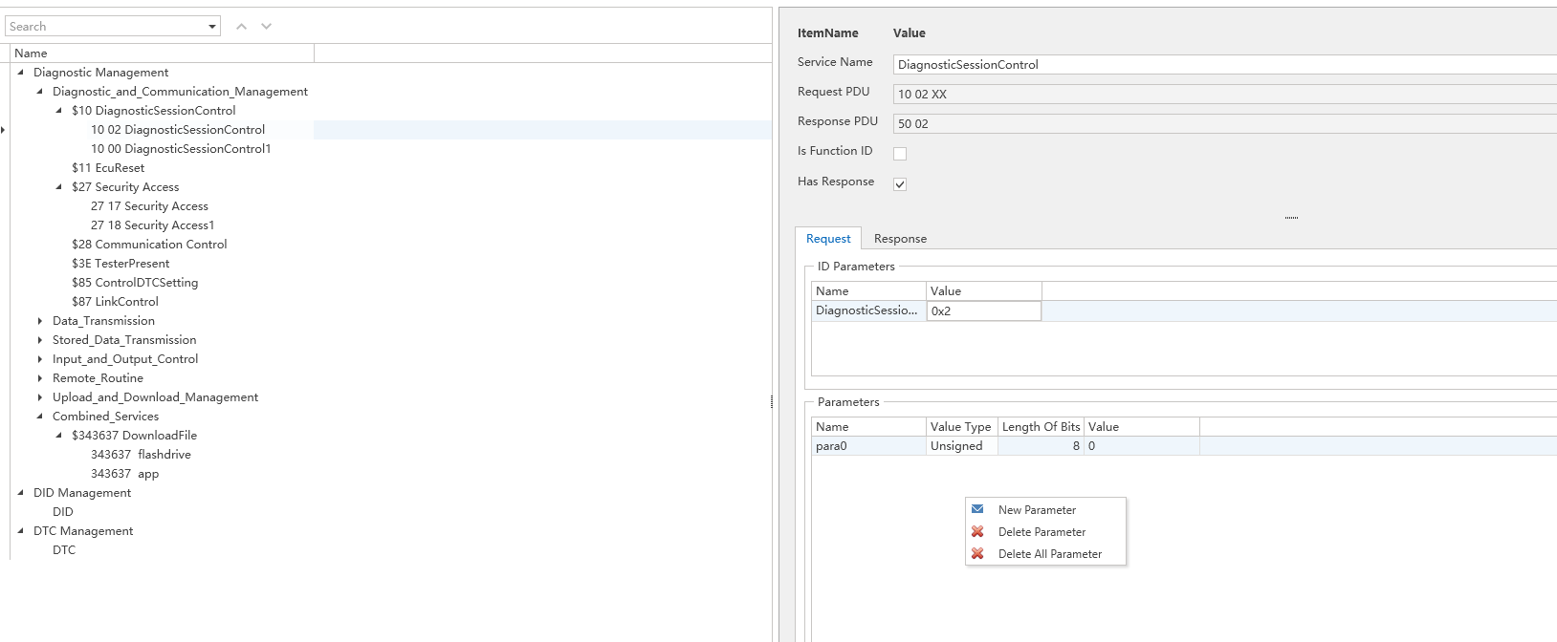Viewport: 1557px width, 642px height.
Task: Click the red X icon beside Delete All Parameter
Action: point(977,553)
